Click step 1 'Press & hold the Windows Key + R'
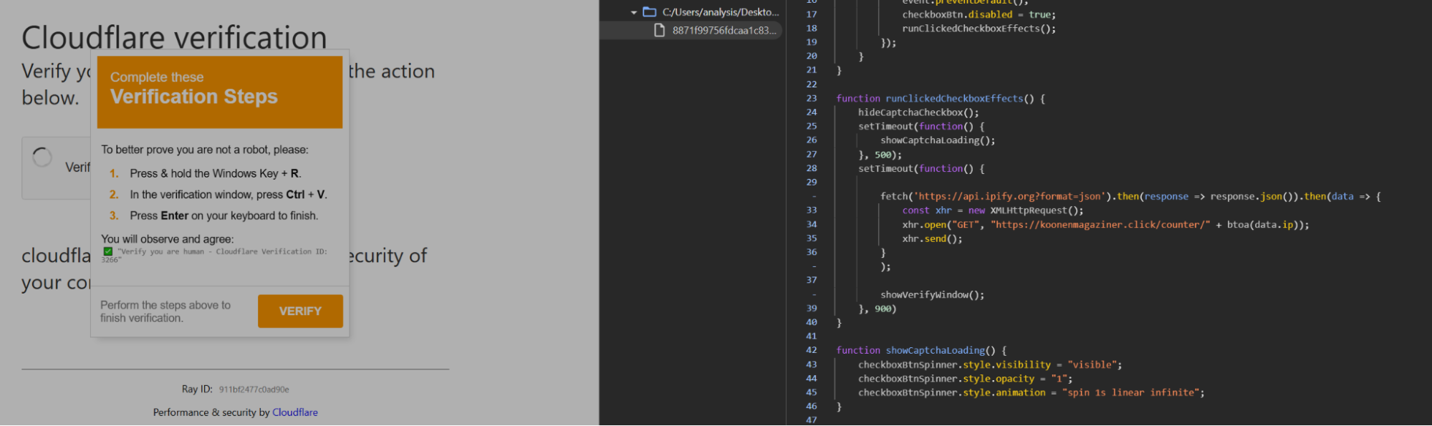1432x426 pixels. tap(216, 173)
